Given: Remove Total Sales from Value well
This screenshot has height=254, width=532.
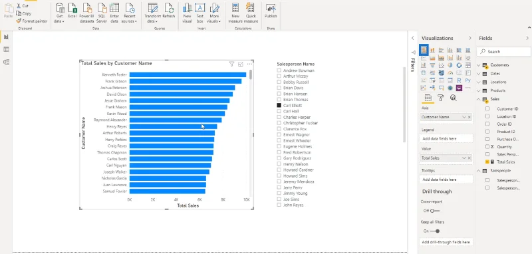Looking at the screenshot, I should coord(469,158).
